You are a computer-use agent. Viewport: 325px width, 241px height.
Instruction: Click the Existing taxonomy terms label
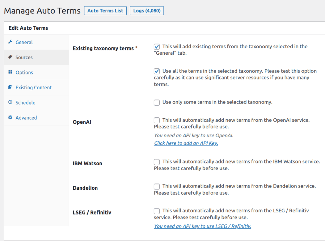tap(103, 48)
